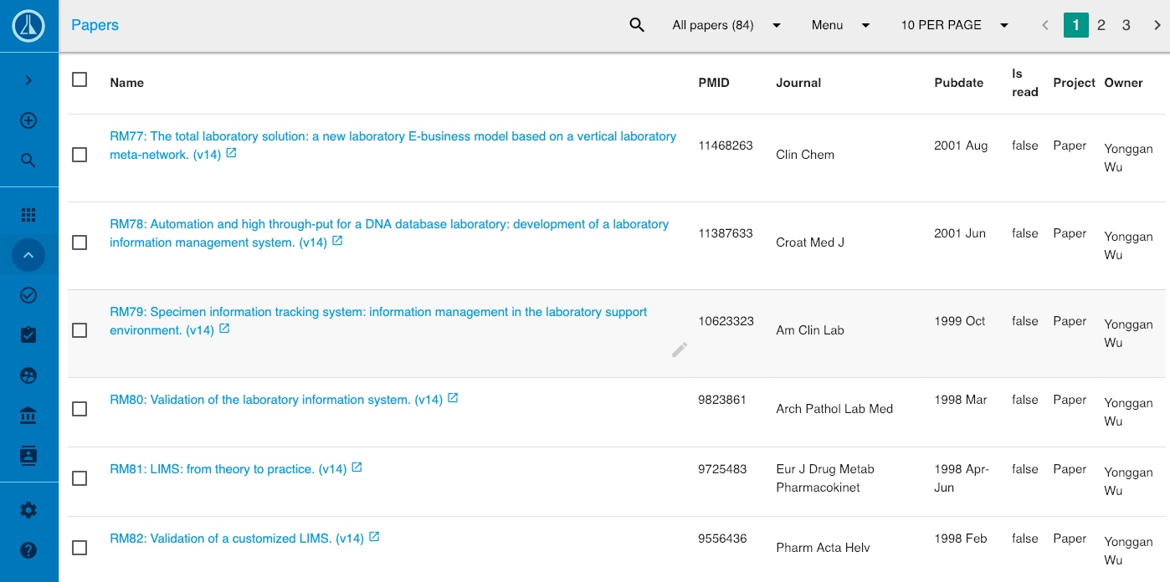Open RM82 in new tab via external-link icon

coord(374,537)
